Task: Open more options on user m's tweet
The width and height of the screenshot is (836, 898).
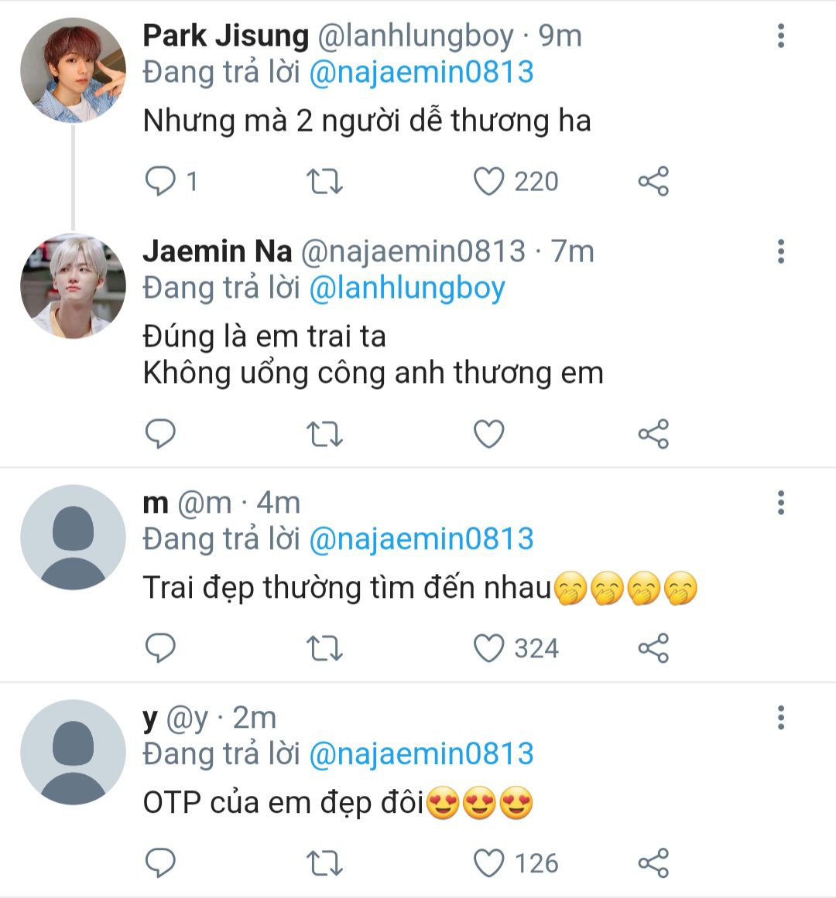Action: click(x=781, y=503)
